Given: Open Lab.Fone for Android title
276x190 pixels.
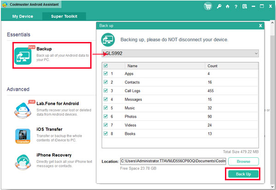Looking at the screenshot, I should click(x=57, y=104).
